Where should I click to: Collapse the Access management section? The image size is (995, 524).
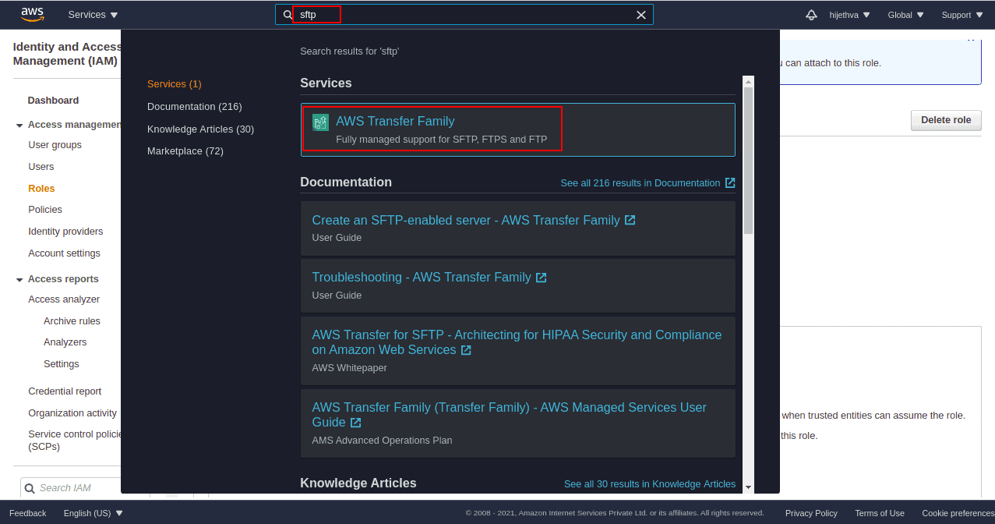pos(19,125)
